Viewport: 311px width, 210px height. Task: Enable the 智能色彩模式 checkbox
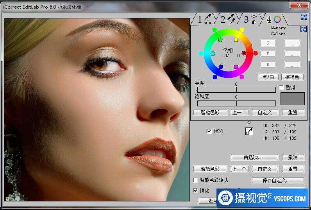click(196, 180)
